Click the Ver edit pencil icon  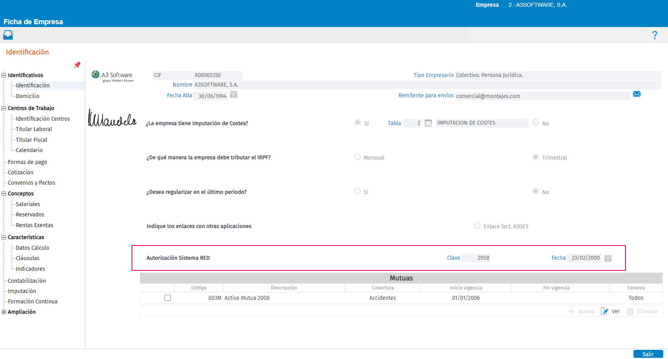604,311
